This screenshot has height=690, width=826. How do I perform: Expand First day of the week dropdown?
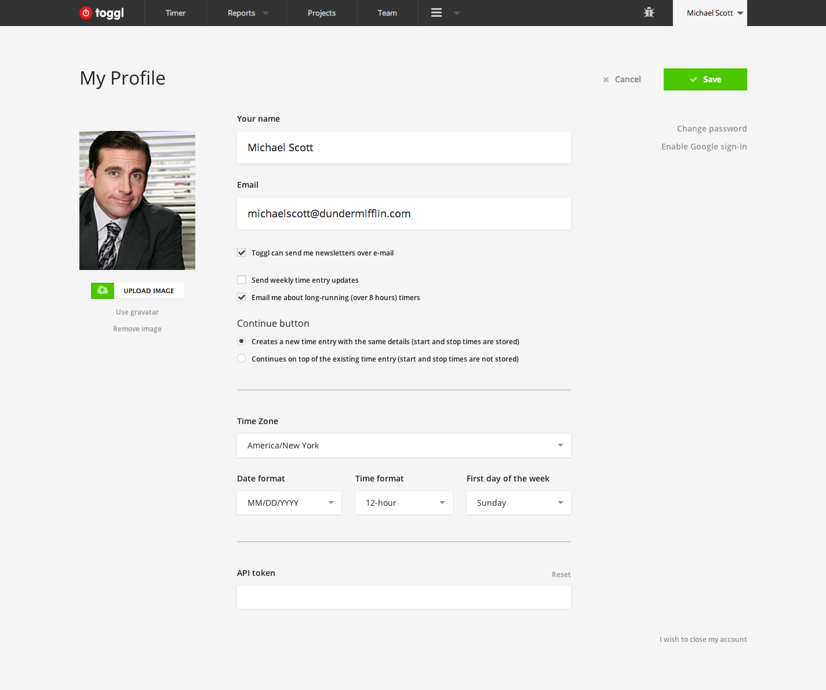click(x=518, y=503)
